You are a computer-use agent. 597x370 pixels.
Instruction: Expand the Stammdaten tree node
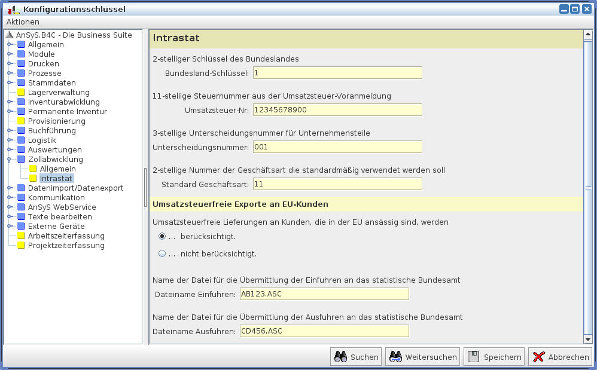pyautogui.click(x=10, y=83)
